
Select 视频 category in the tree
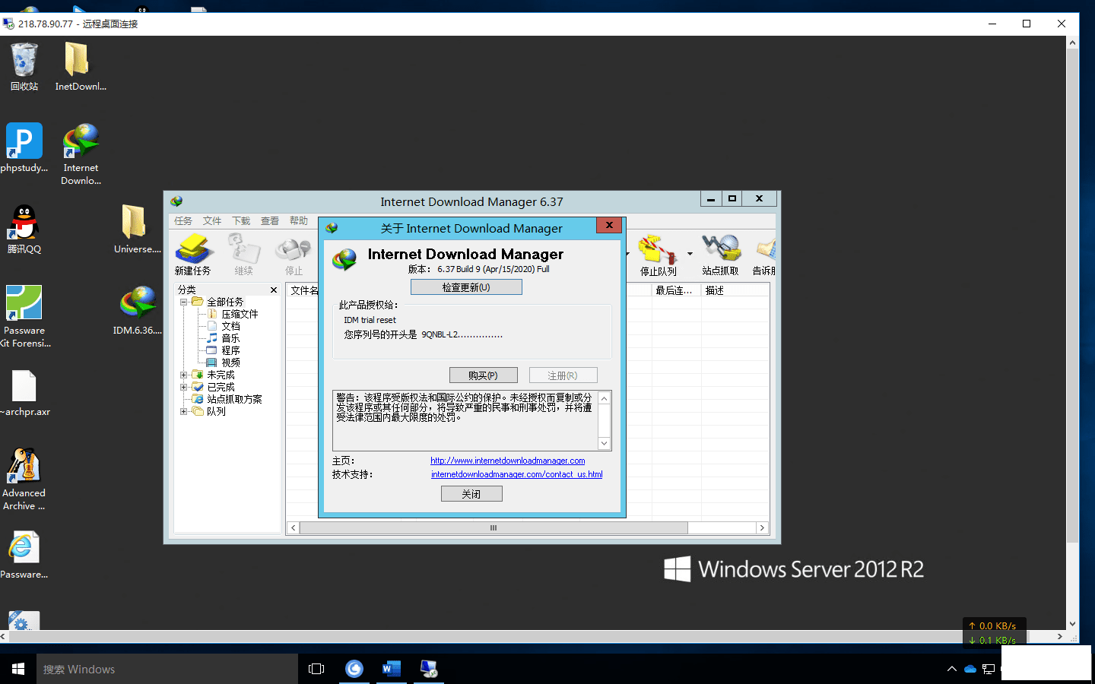click(x=230, y=363)
